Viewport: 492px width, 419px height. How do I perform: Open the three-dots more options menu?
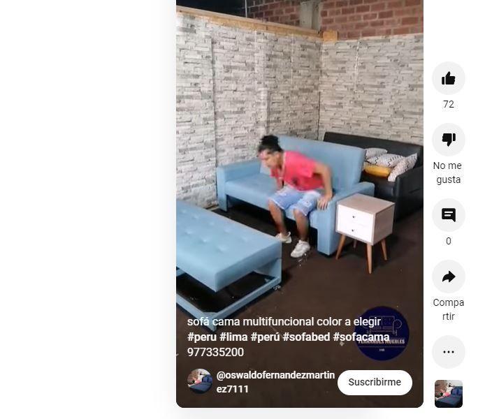tap(449, 352)
